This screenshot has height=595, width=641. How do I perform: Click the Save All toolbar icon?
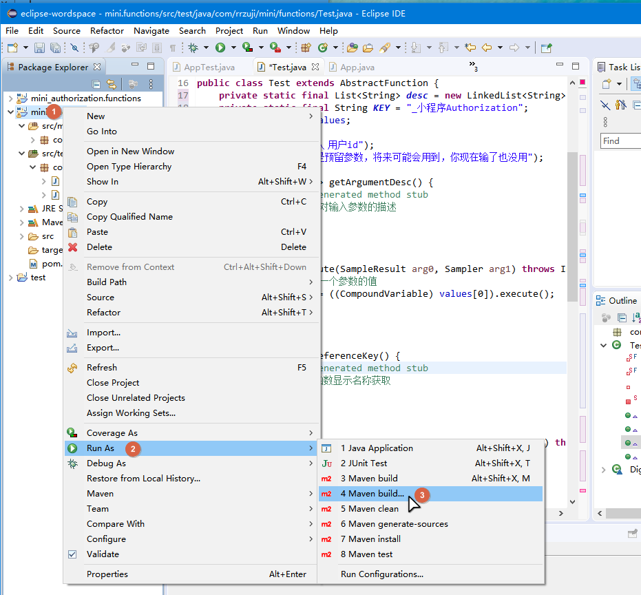(55, 48)
